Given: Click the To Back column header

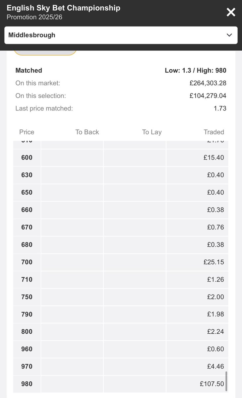Looking at the screenshot, I should 87,132.
